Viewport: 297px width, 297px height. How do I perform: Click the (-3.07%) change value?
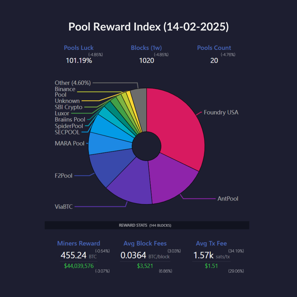tap(103, 271)
